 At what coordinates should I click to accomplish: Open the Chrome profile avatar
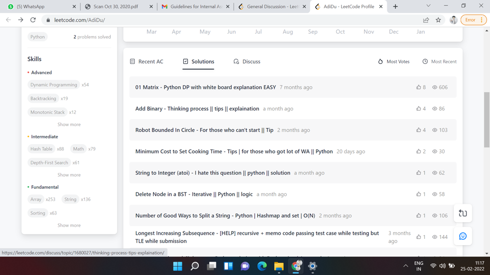tap(453, 20)
